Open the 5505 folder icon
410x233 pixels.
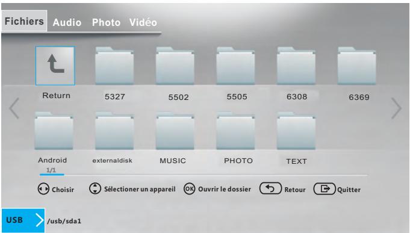click(x=235, y=66)
